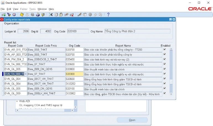
Task: Click the Navigator horizontal scrollbar left arrow
Action: [x=17, y=111]
